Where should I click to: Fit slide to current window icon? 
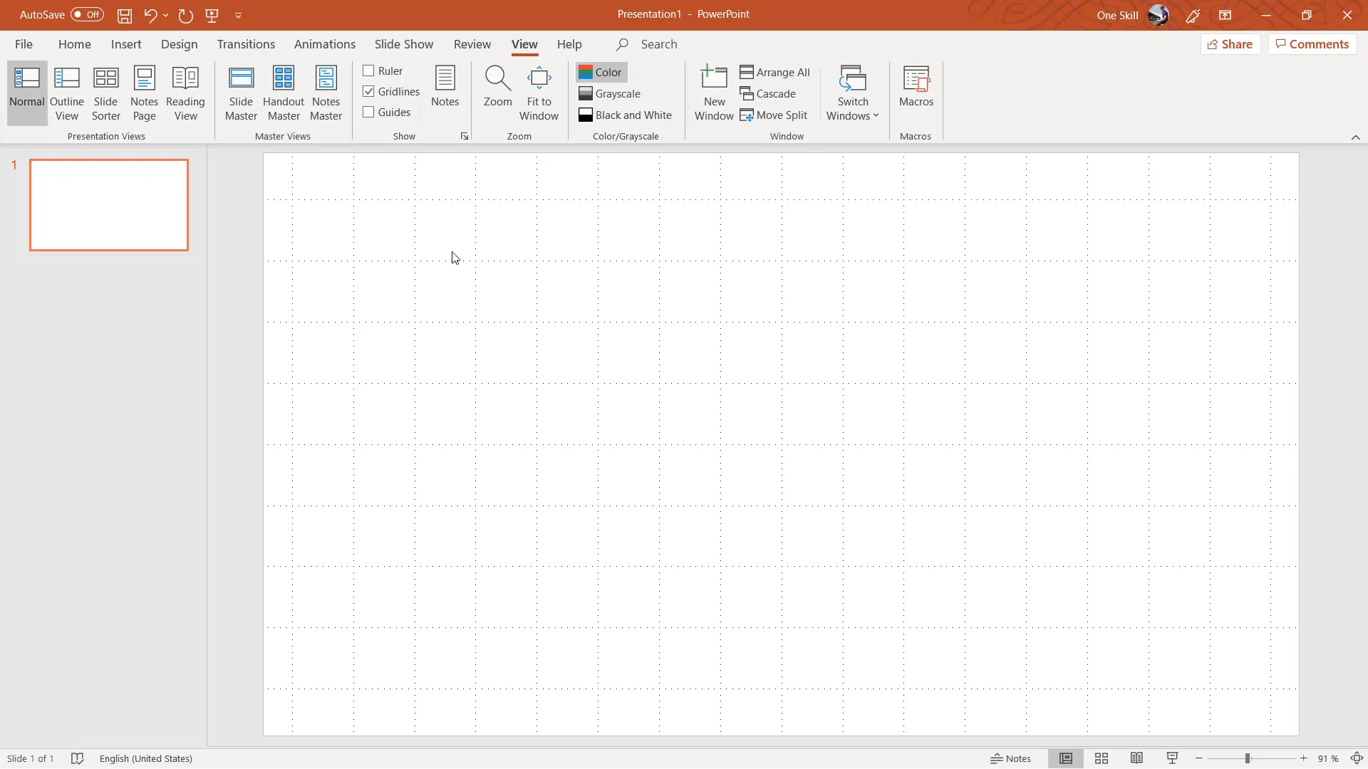[1357, 758]
